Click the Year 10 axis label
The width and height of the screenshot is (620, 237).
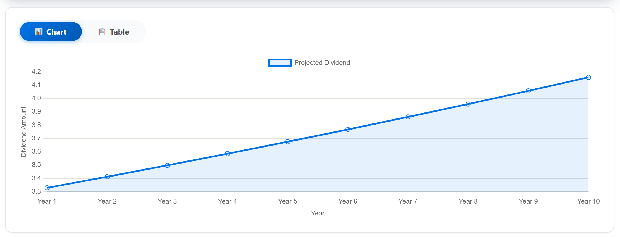(x=588, y=201)
